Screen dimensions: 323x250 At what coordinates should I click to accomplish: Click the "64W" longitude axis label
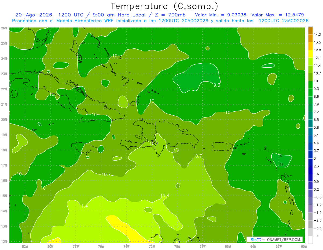253,246
